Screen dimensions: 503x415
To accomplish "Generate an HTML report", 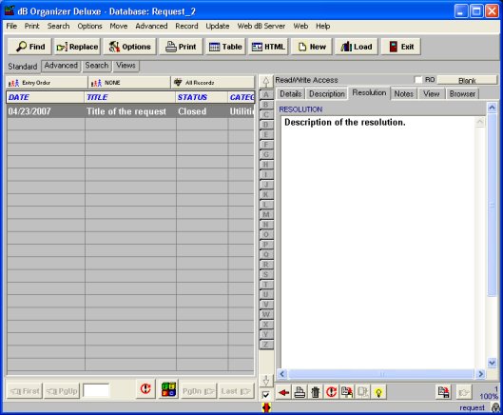I will (x=268, y=47).
